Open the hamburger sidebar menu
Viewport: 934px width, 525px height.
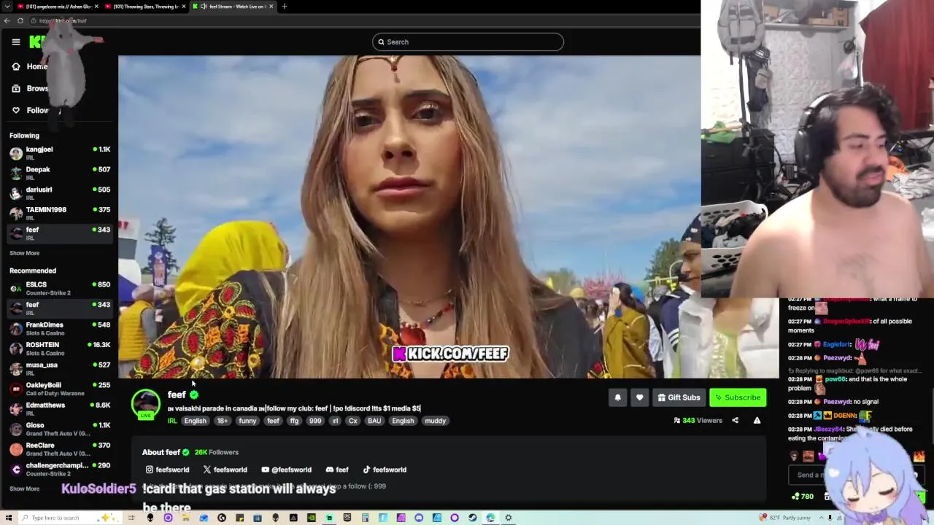[16, 42]
